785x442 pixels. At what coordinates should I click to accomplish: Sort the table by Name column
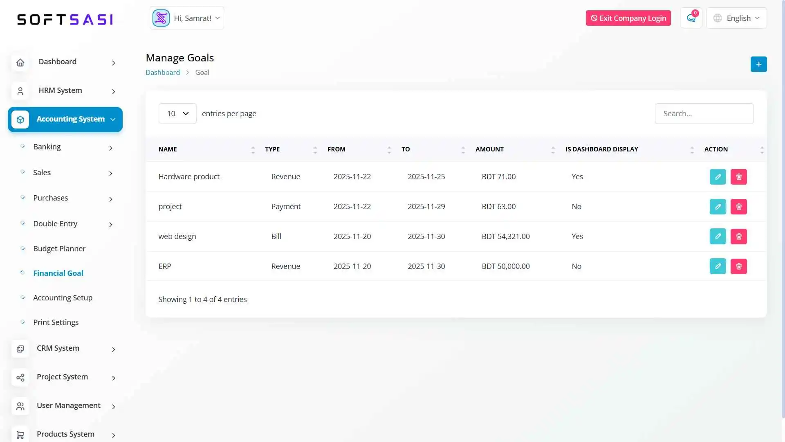point(206,149)
